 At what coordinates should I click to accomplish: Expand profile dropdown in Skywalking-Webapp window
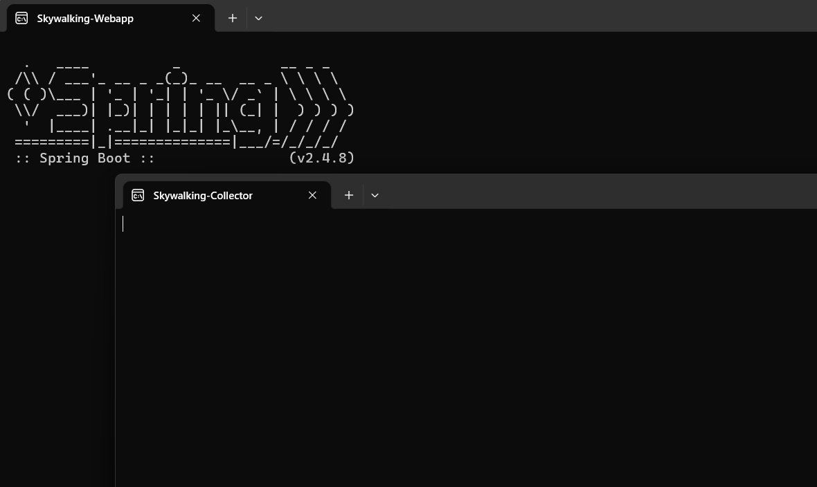pos(258,18)
